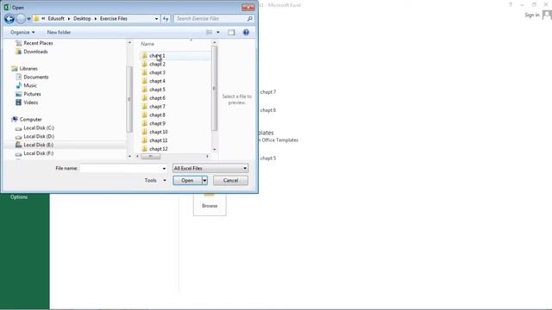Open the All Excel Files type dropdown
The width and height of the screenshot is (552, 310).
click(x=210, y=169)
